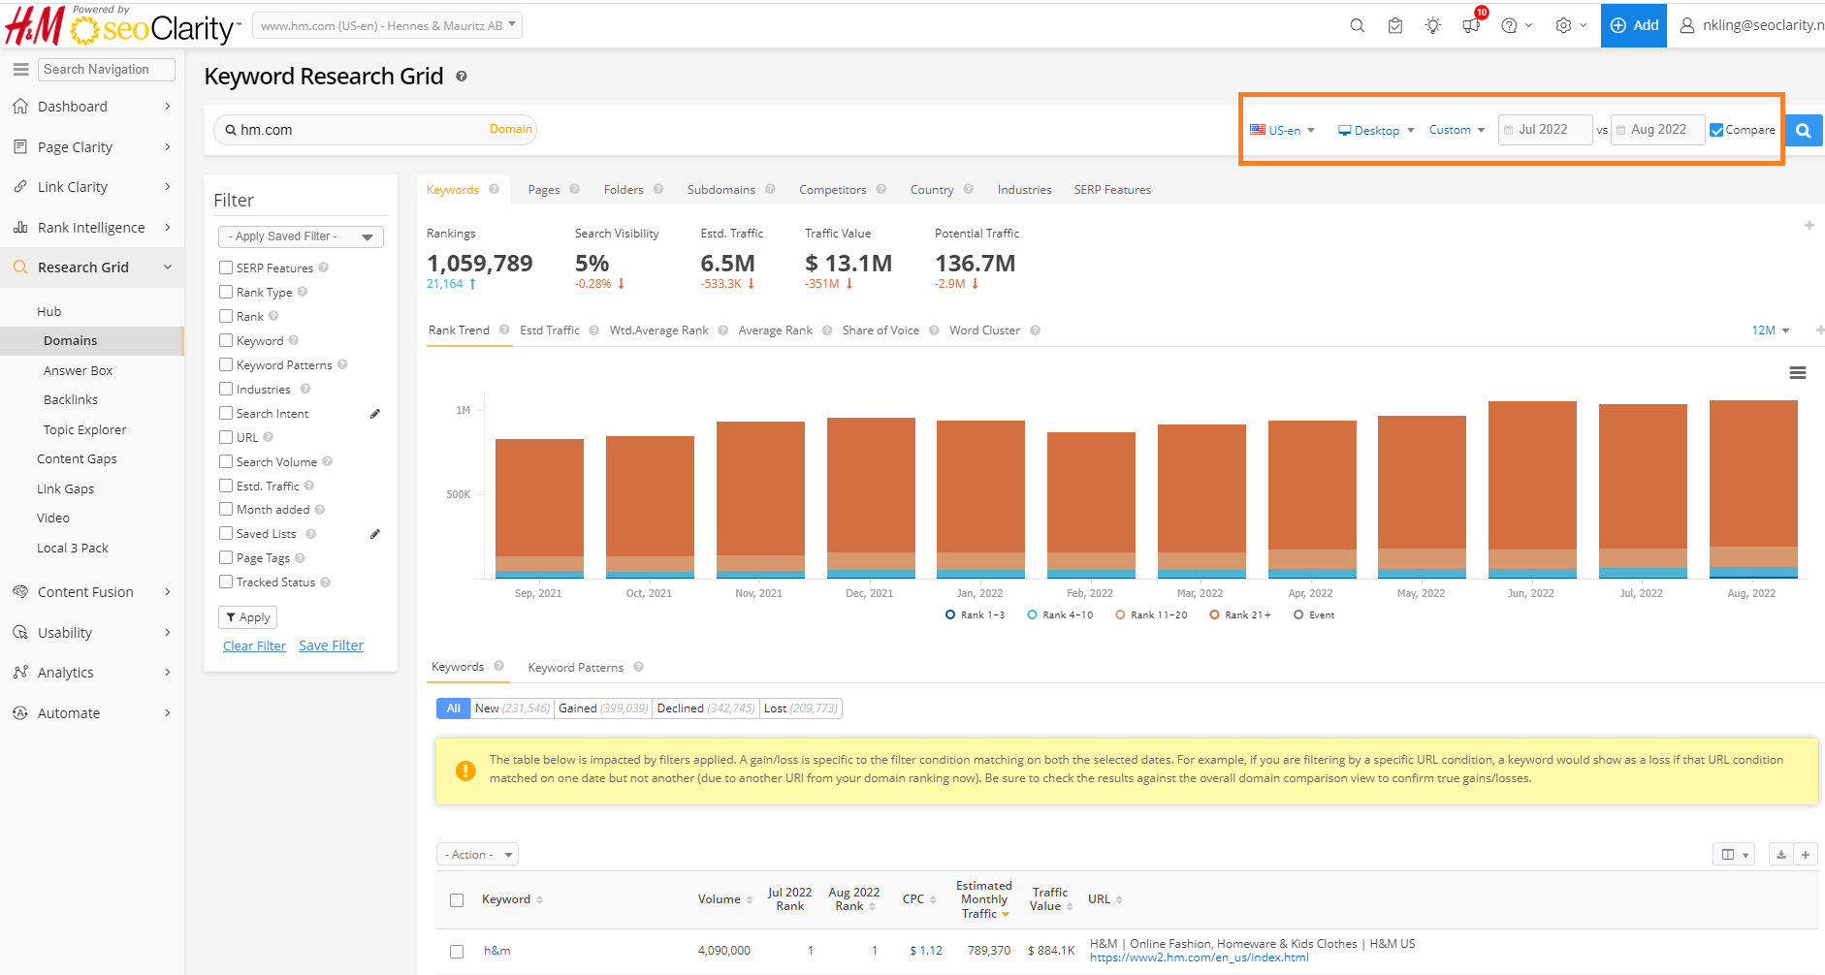Open the Apply Saved Filter dropdown
The image size is (1825, 975).
(301, 236)
